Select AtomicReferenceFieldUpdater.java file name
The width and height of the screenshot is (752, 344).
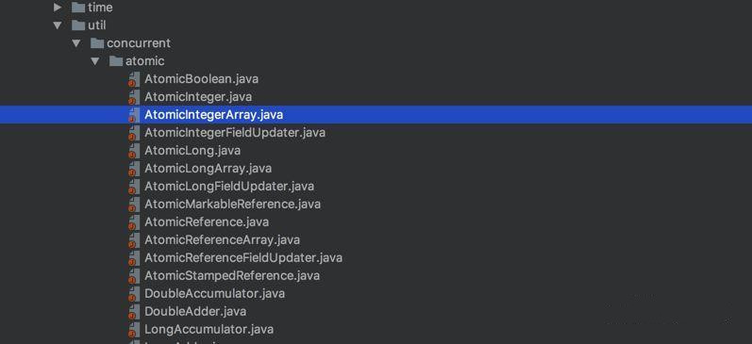tap(243, 257)
